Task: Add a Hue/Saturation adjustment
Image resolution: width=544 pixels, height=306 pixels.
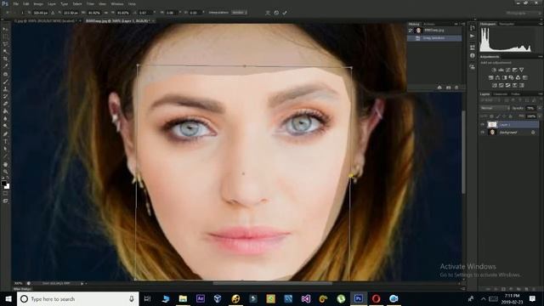Action: point(491,77)
